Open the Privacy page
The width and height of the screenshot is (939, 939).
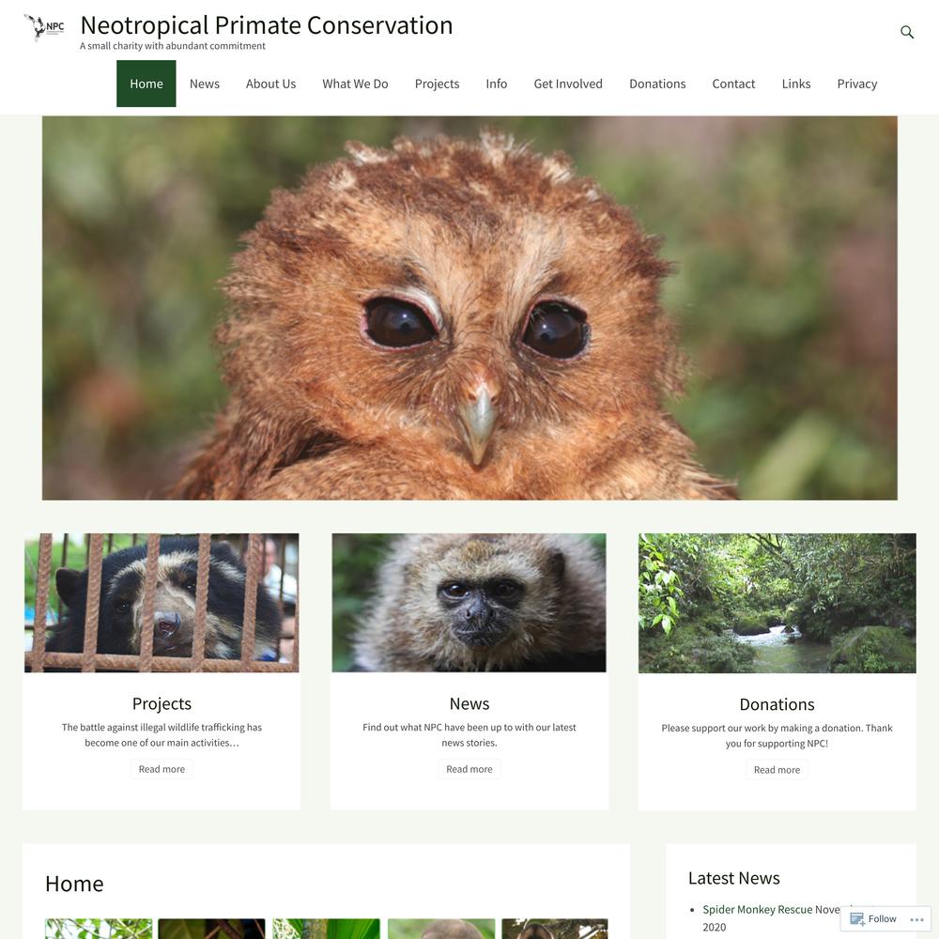click(x=857, y=84)
